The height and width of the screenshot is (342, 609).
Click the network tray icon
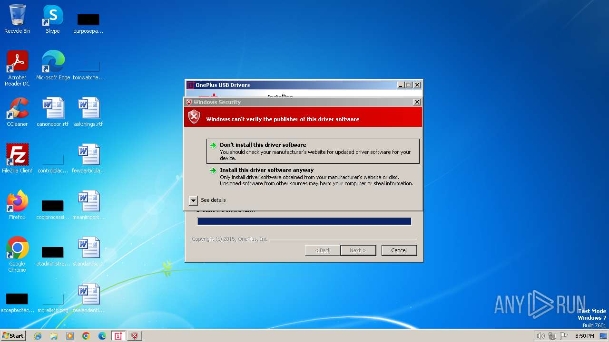pos(552,336)
